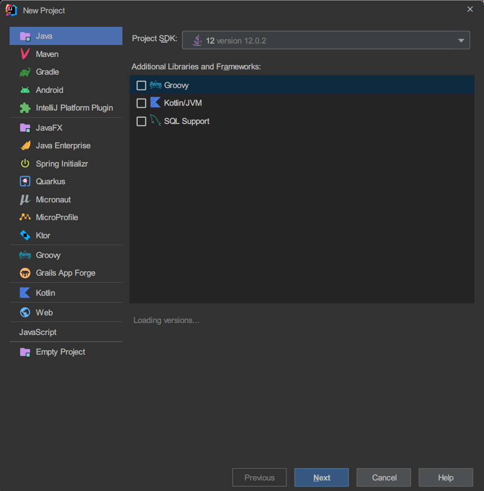The image size is (484, 491).
Task: Open the Project SDK dropdown arrow
Action: pos(461,40)
